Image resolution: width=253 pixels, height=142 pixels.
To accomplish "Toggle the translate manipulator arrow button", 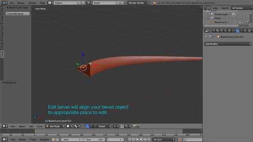I will [x=87, y=126].
